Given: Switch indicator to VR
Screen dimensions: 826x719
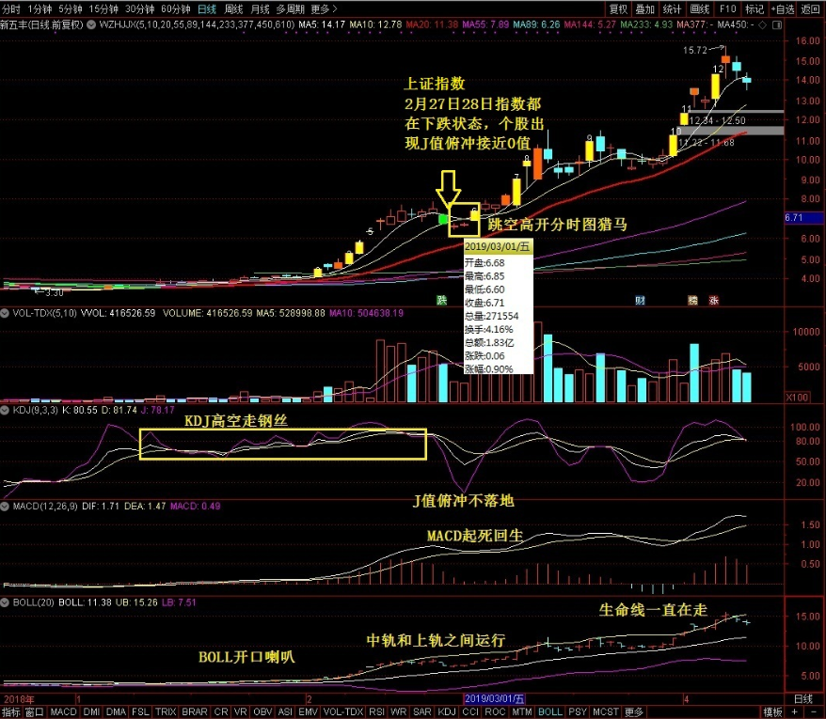Looking at the screenshot, I should point(241,712).
